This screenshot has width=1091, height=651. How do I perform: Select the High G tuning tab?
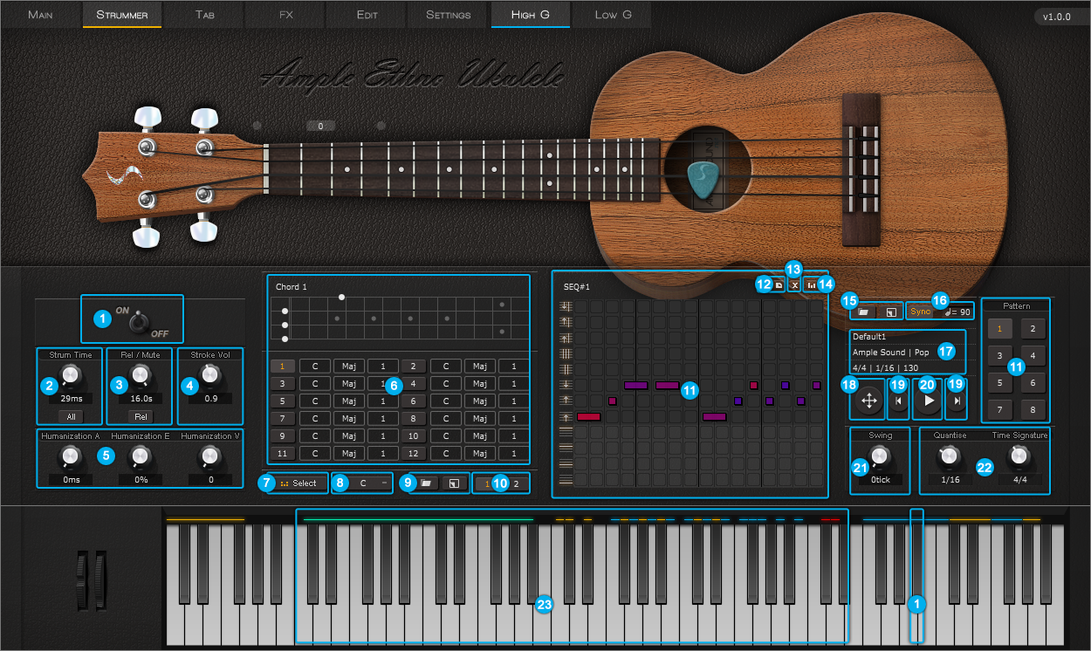(x=531, y=15)
